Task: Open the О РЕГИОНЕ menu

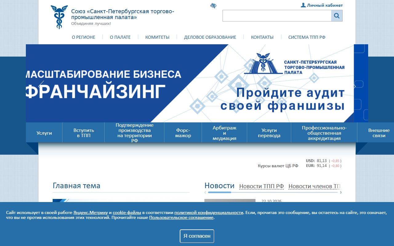Action: (83, 37)
